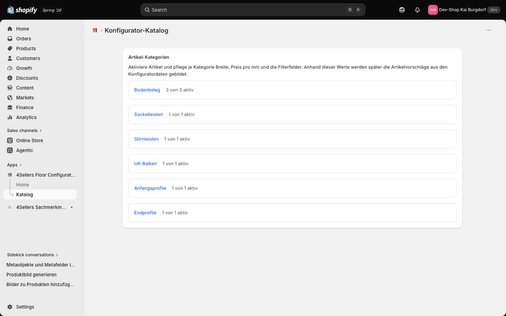Screen dimensions: 506x316
Task: Open the Sidekick icon in top bar
Action: (402, 10)
